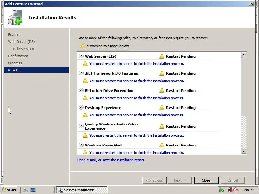Click warning icon of restart message under Web Server (IIS)

85,63
